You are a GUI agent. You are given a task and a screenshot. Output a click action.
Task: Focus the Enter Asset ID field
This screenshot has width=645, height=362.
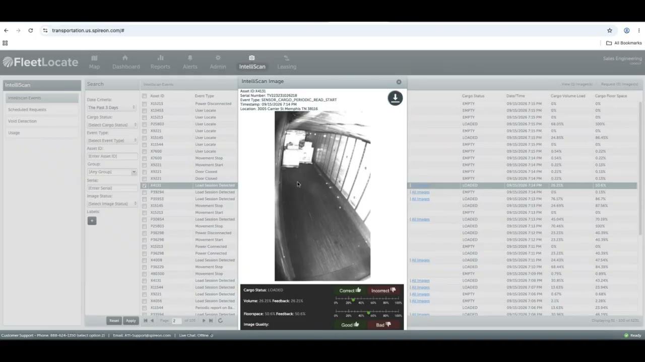coord(112,156)
